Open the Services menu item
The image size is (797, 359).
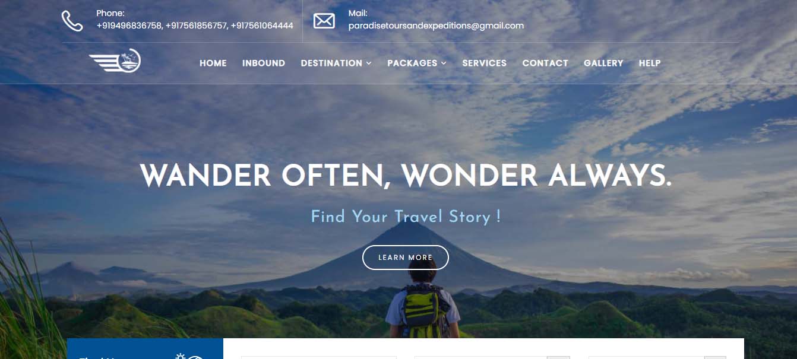[485, 63]
